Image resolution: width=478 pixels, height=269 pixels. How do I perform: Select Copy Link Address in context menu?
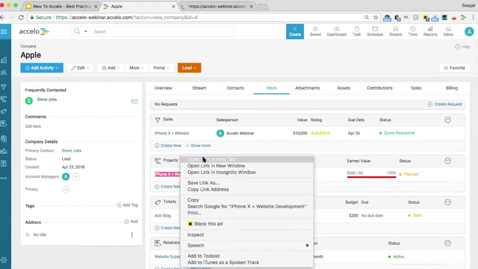point(208,189)
